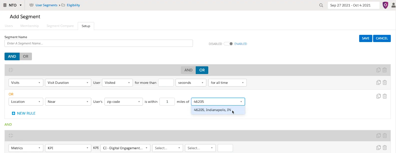This screenshot has width=396, height=153.
Task: Delete the first rule group
Action: coord(385,70)
